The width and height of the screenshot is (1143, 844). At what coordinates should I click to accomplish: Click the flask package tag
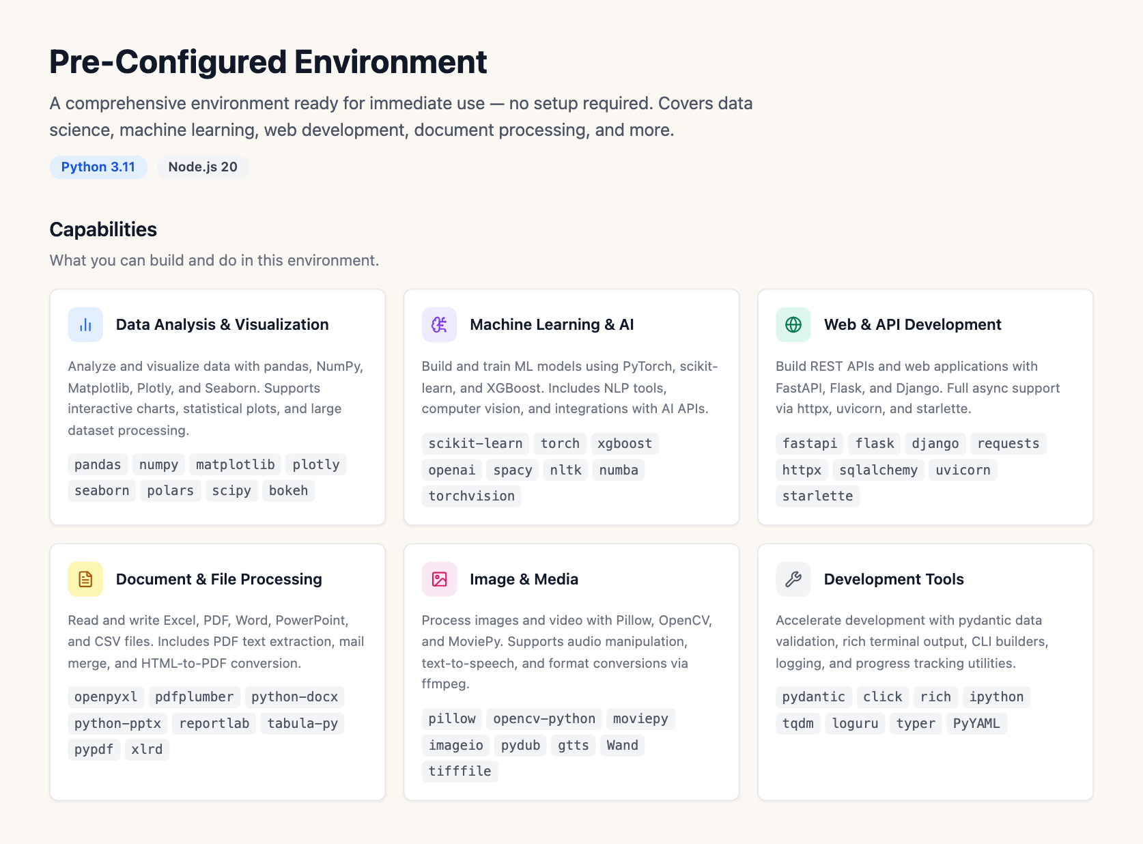tap(875, 443)
